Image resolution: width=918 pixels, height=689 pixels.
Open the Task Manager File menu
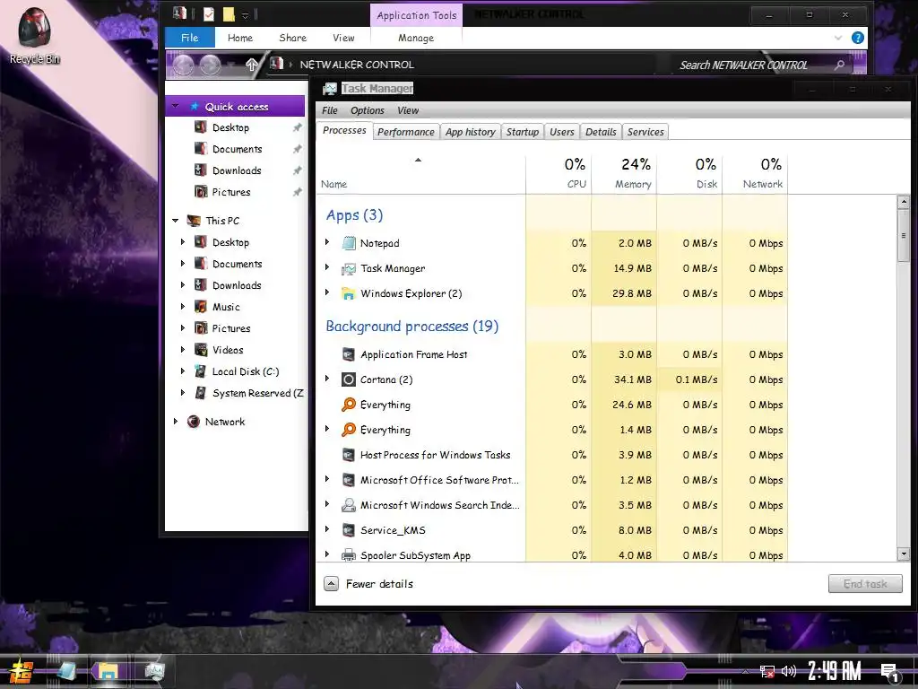(x=330, y=110)
